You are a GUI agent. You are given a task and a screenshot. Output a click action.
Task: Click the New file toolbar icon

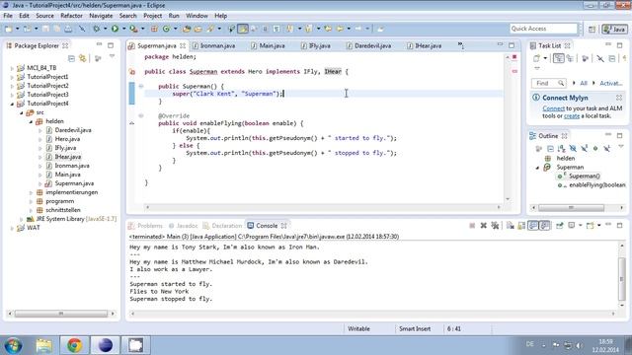tap(9, 29)
